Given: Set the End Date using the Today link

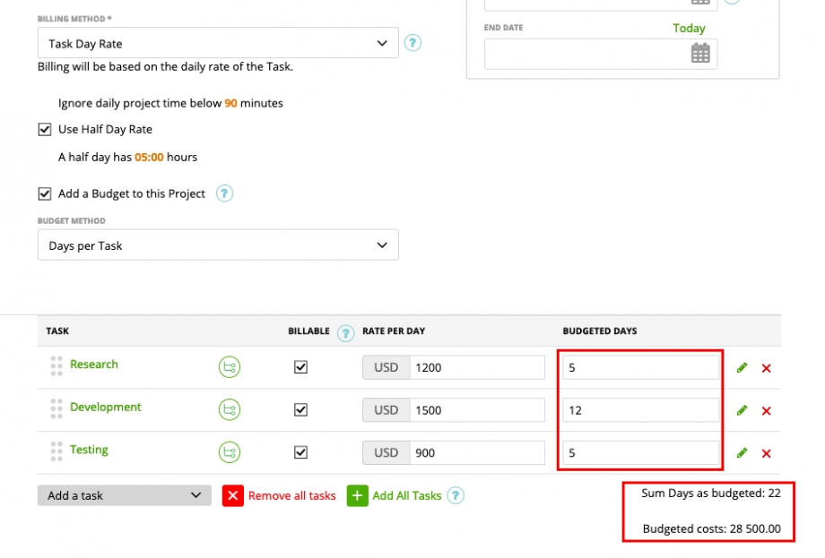Looking at the screenshot, I should point(689,28).
